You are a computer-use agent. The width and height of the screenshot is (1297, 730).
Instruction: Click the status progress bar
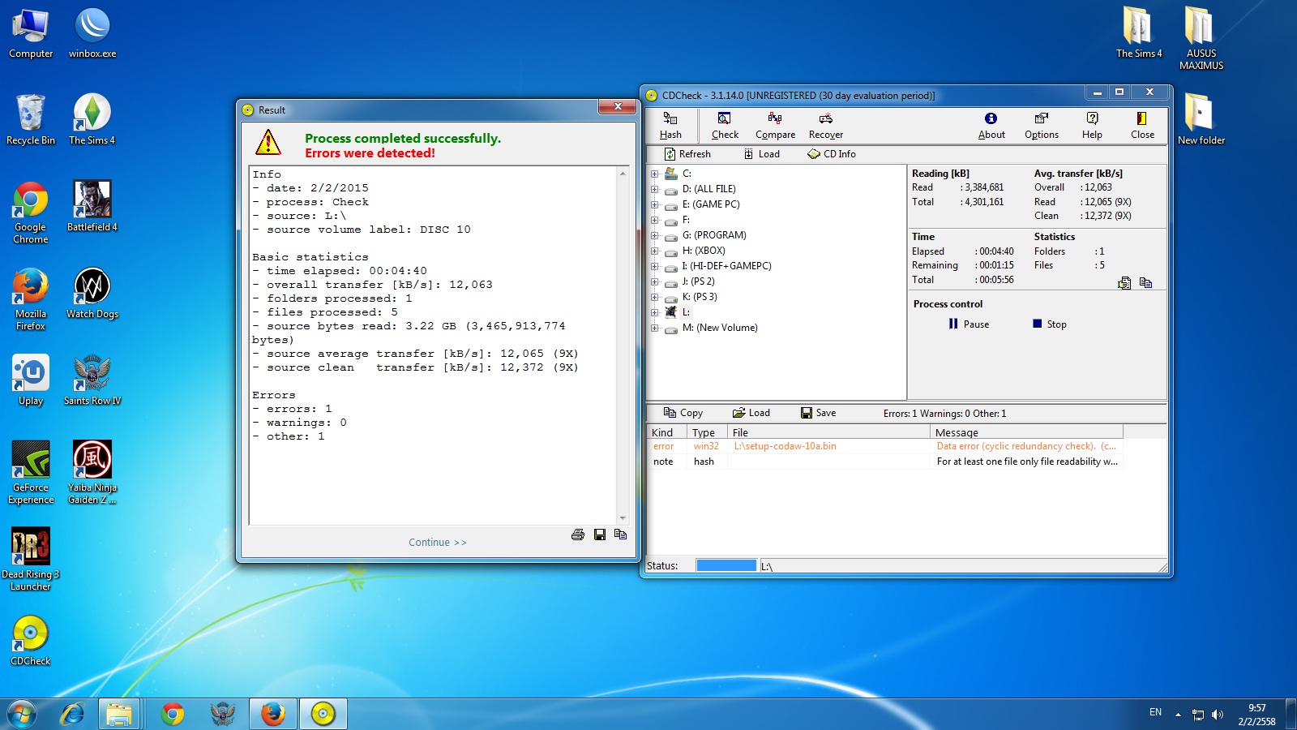[x=726, y=566]
